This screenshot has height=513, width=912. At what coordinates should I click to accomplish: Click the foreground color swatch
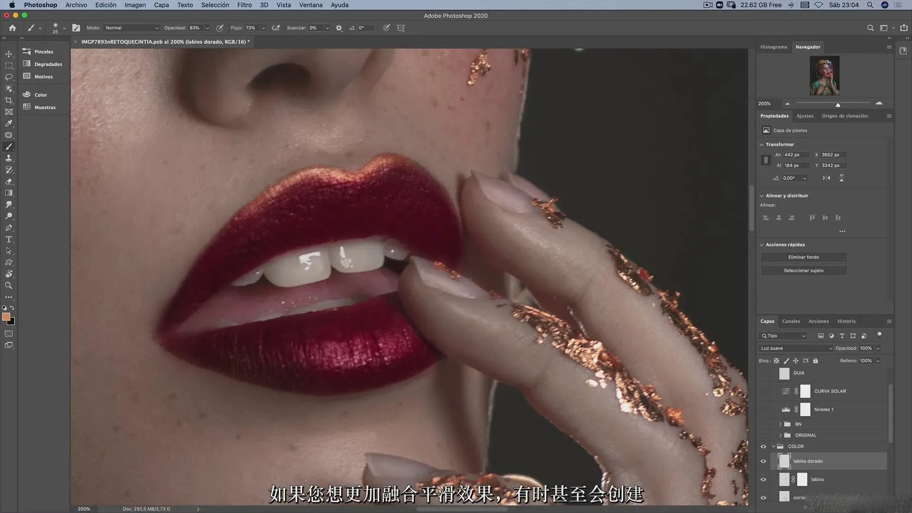(6, 317)
